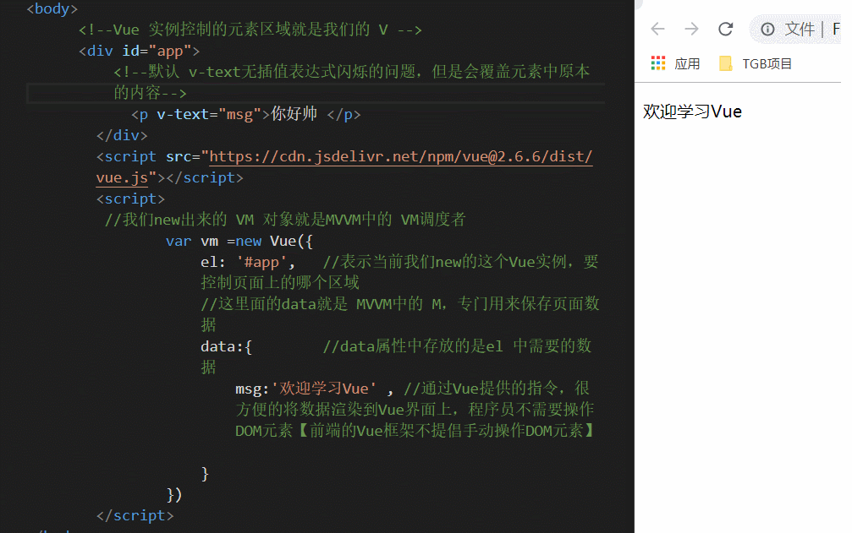Click the comment 我们new出来的 VM 对象
852x533 pixels.
[285, 220]
